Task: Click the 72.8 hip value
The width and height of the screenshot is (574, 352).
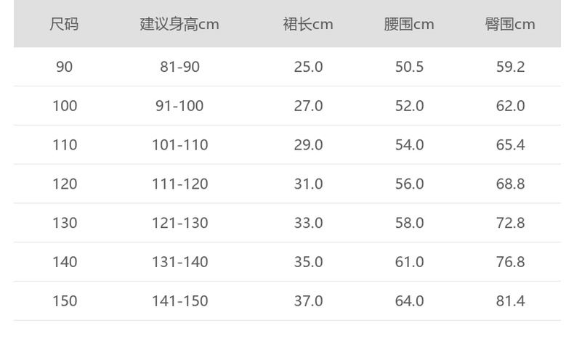Action: [510, 223]
